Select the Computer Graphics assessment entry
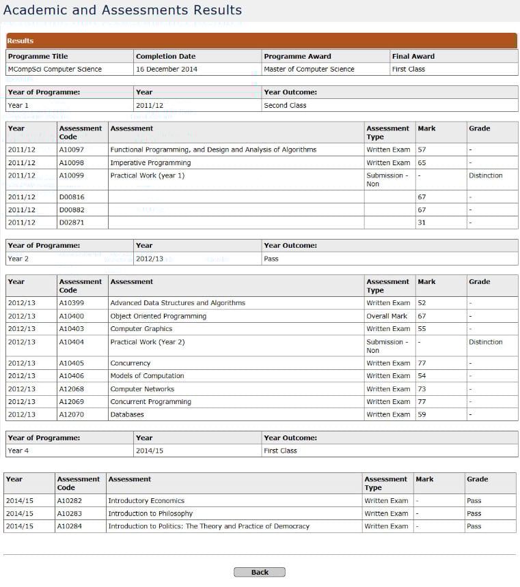The width and height of the screenshot is (520, 587). (x=141, y=328)
